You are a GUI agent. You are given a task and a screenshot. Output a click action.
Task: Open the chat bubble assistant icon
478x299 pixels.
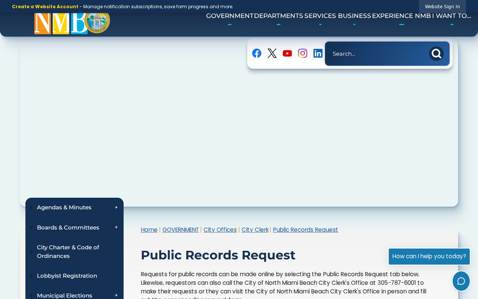(x=461, y=281)
